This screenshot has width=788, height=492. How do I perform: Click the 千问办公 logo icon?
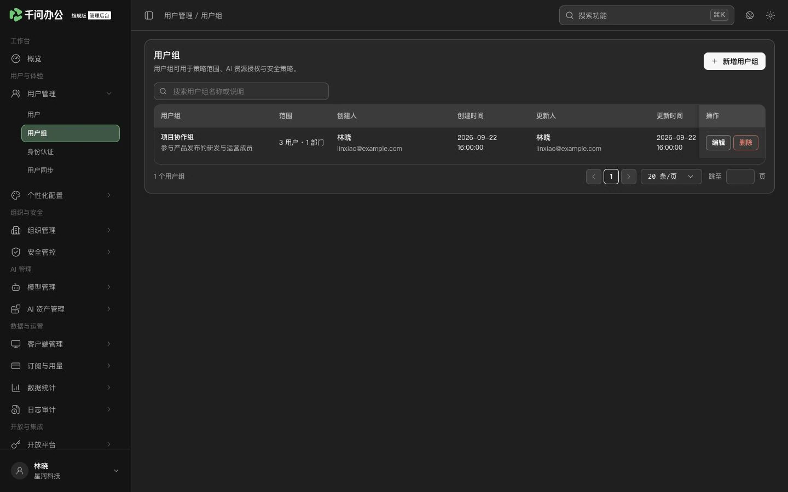[x=16, y=15]
